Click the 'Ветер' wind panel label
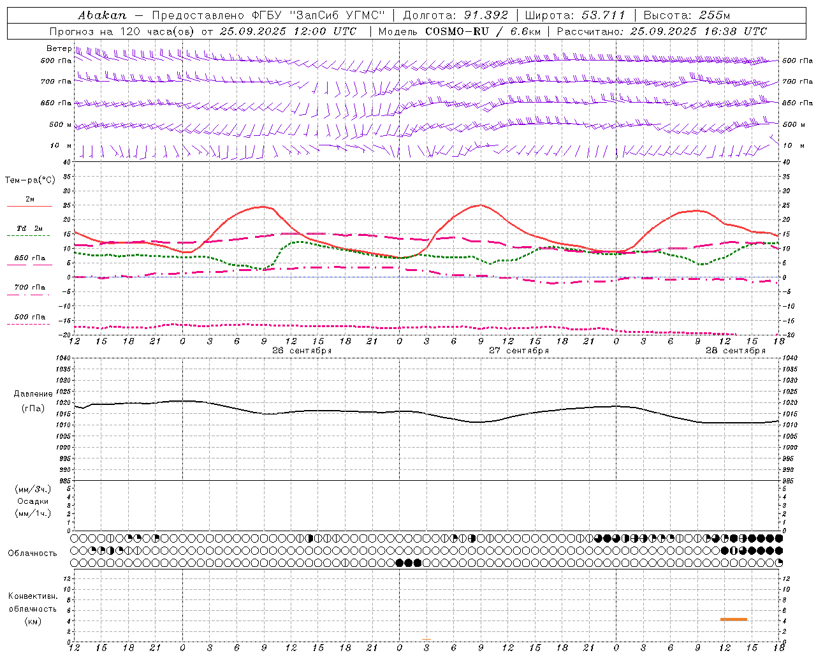 59,48
